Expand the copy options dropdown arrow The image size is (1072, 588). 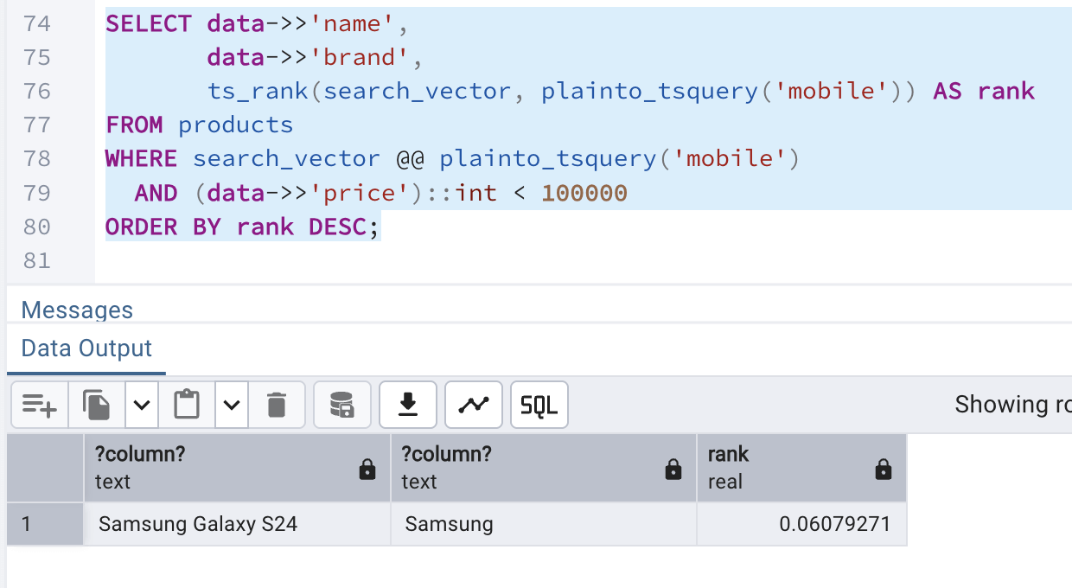click(143, 405)
